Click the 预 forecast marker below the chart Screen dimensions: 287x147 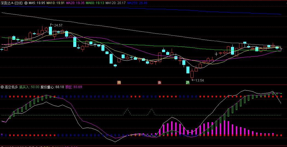point(119,82)
